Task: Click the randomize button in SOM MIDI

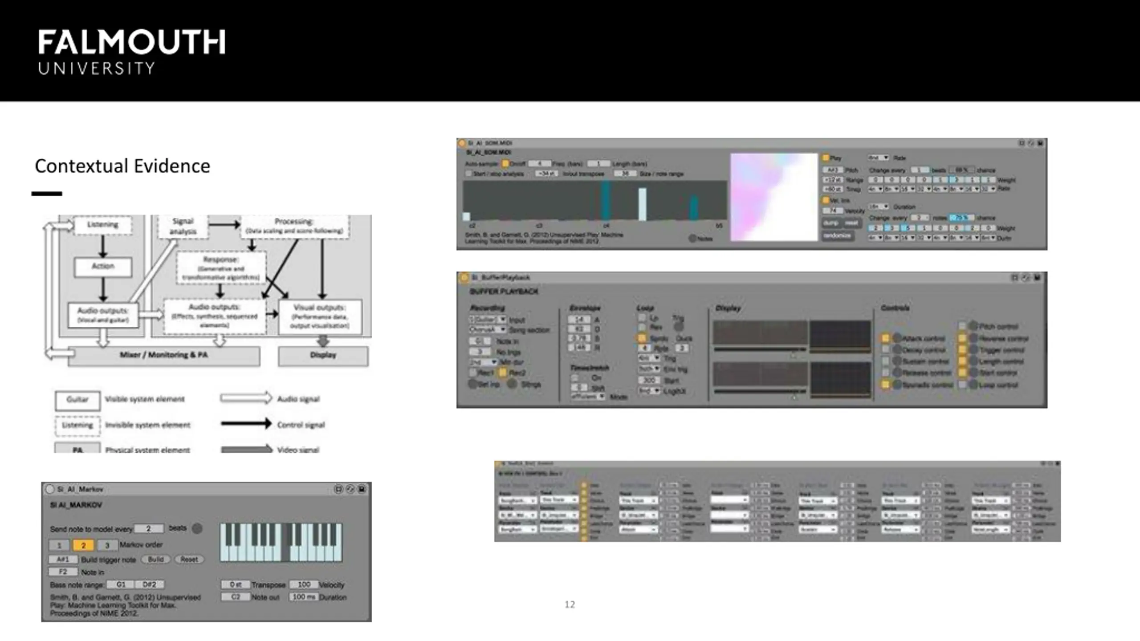Action: tap(838, 235)
